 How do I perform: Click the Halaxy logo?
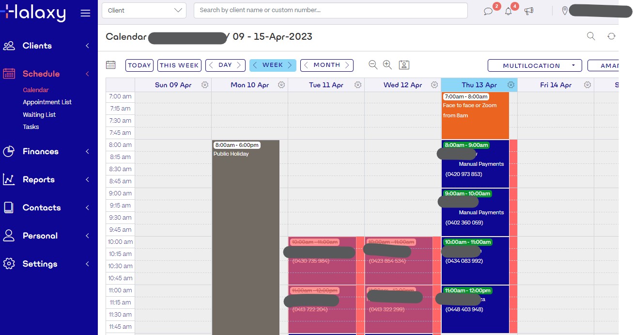coord(33,13)
